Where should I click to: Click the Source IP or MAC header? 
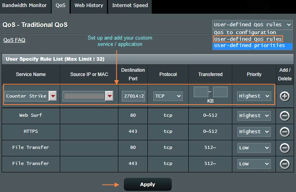[89, 74]
